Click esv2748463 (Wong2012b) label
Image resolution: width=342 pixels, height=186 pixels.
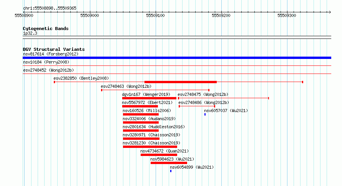pyautogui.click(x=126, y=86)
